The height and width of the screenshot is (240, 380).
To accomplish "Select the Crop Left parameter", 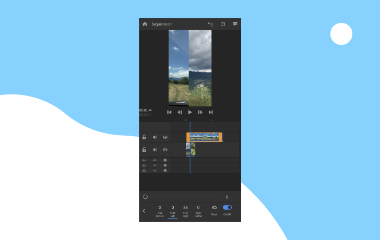I will pyautogui.click(x=173, y=211).
